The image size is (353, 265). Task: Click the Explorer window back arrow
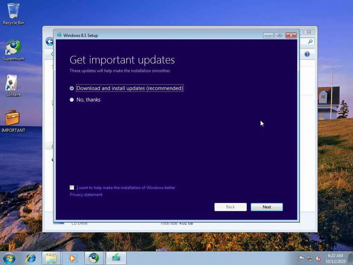pos(49,42)
